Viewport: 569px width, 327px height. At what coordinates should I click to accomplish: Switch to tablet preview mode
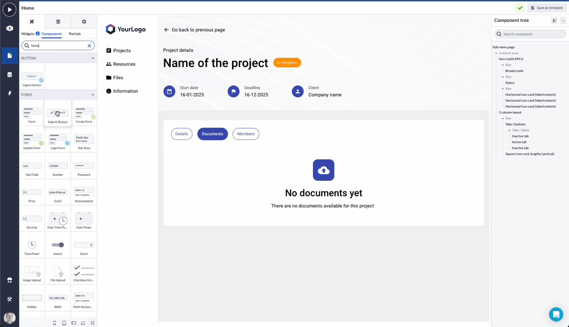point(64,323)
